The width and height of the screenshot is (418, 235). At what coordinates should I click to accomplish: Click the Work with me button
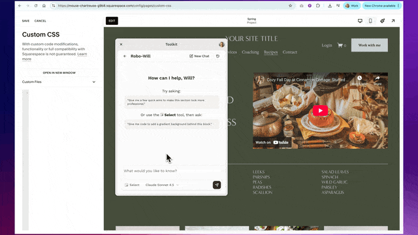tap(370, 45)
